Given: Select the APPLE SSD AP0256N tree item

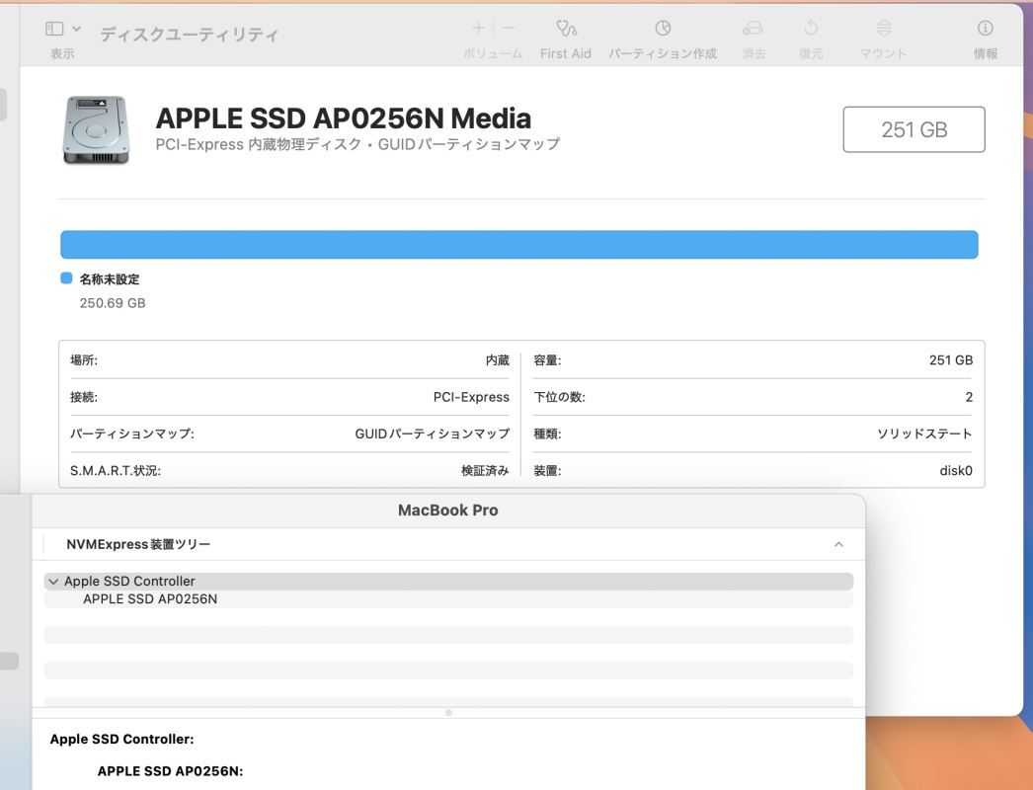Looking at the screenshot, I should coord(150,599).
